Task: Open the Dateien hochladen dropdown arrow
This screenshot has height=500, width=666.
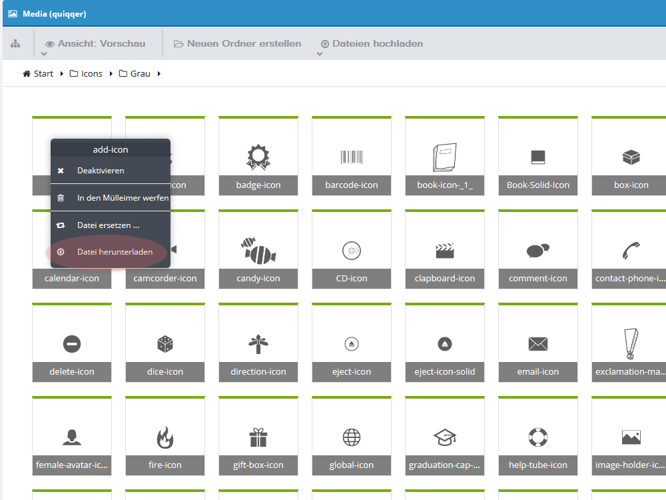Action: pos(320,54)
